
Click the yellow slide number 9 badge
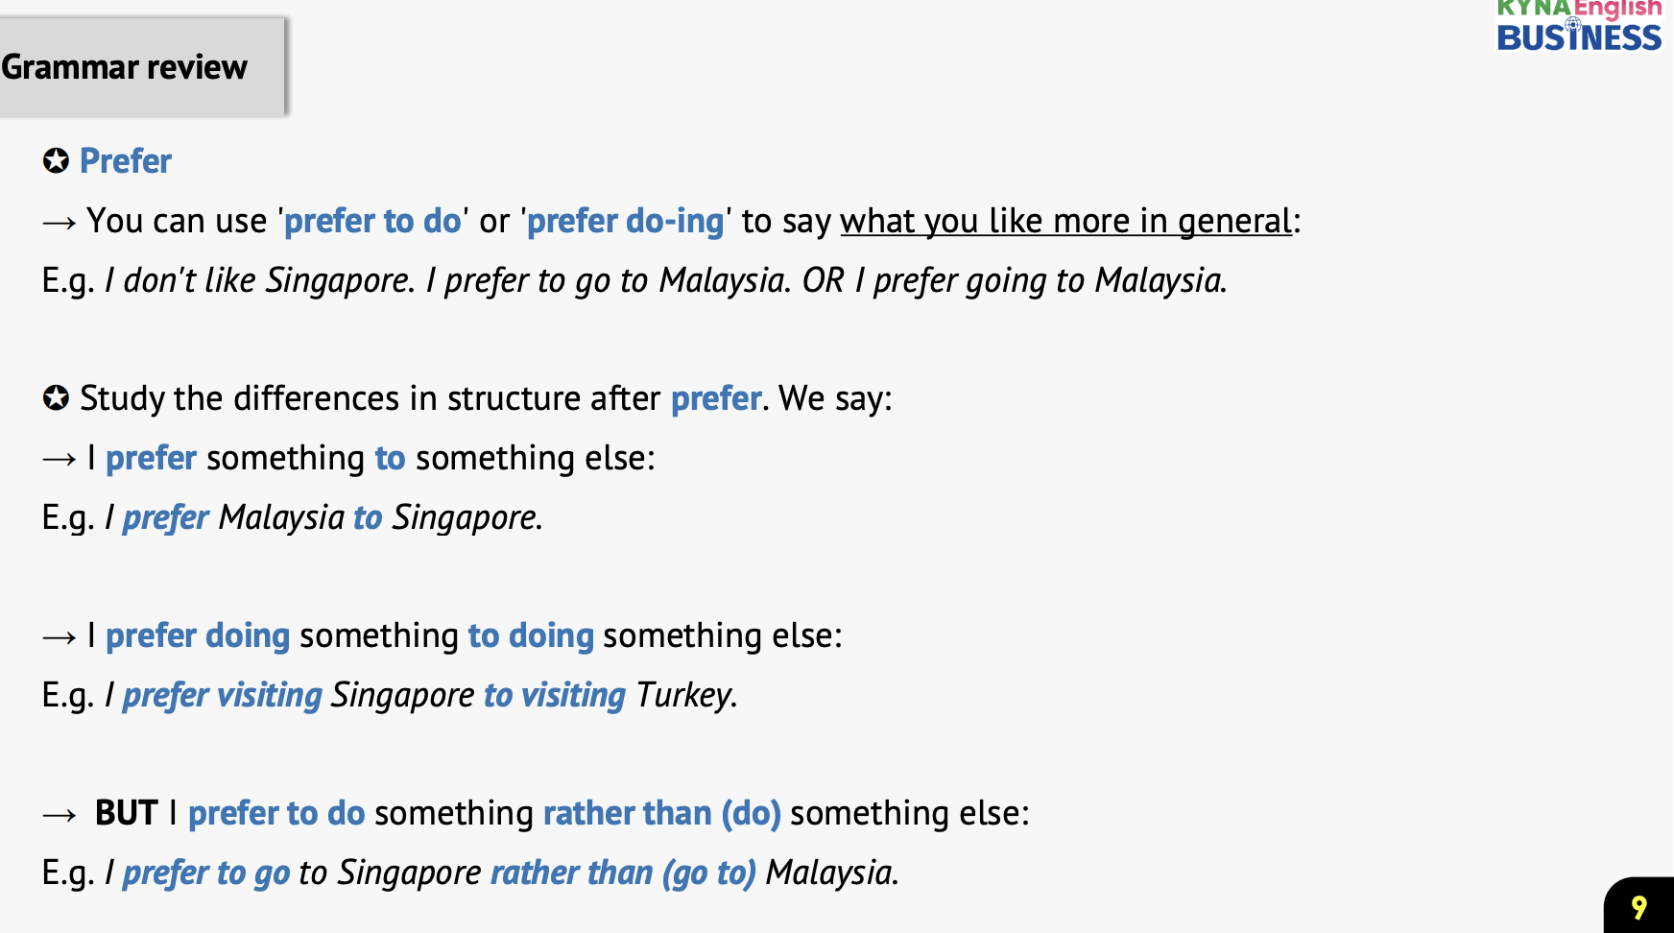click(1638, 907)
